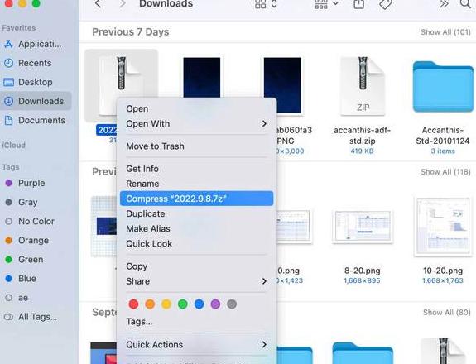Screen dimensions: 476x364
Task: Open the group-by dropdown in toolbar
Action: [x=327, y=4]
